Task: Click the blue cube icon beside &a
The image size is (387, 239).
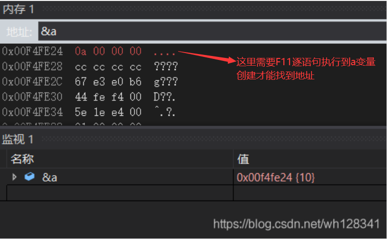Action: (x=30, y=177)
